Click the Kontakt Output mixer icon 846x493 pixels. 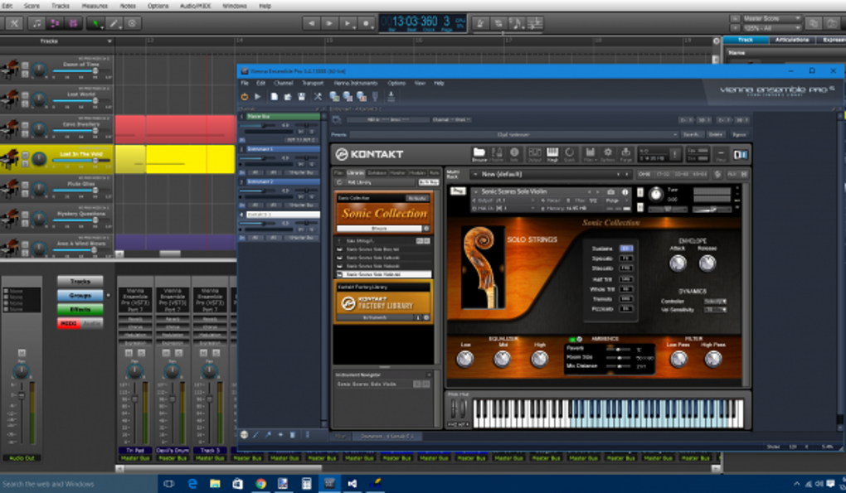pos(534,153)
